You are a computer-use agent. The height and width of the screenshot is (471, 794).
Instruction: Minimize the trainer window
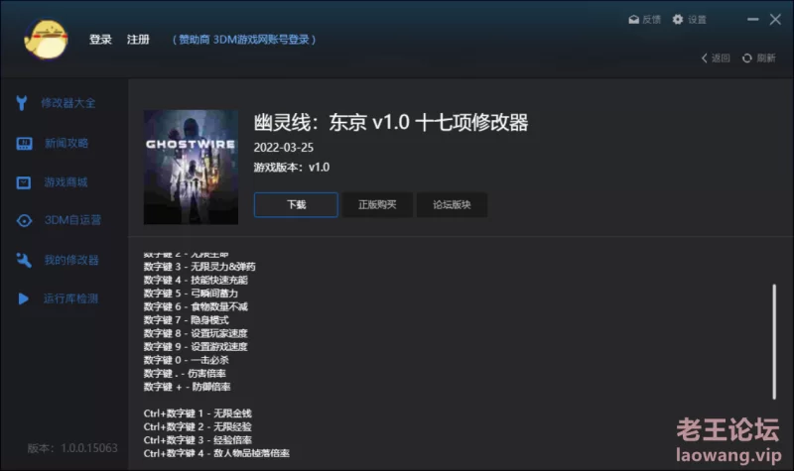753,19
